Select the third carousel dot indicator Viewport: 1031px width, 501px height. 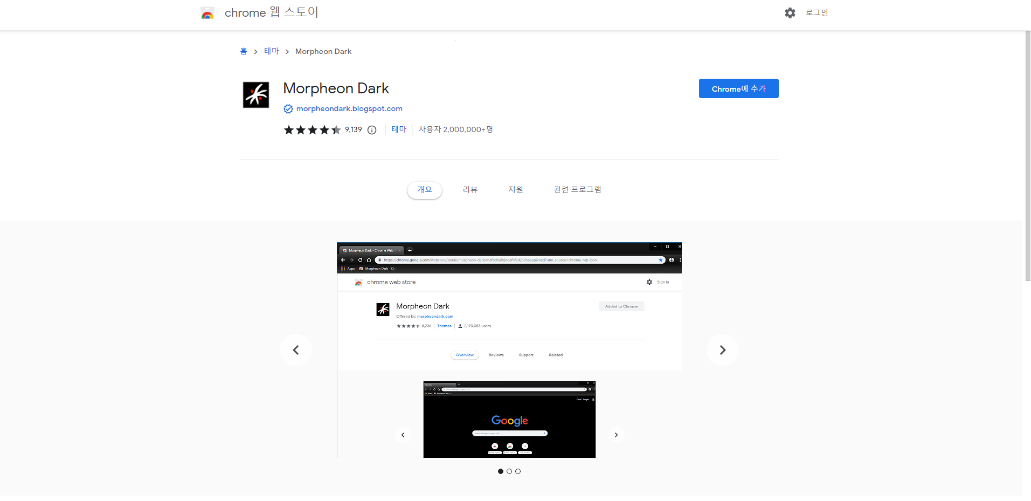pyautogui.click(x=518, y=471)
